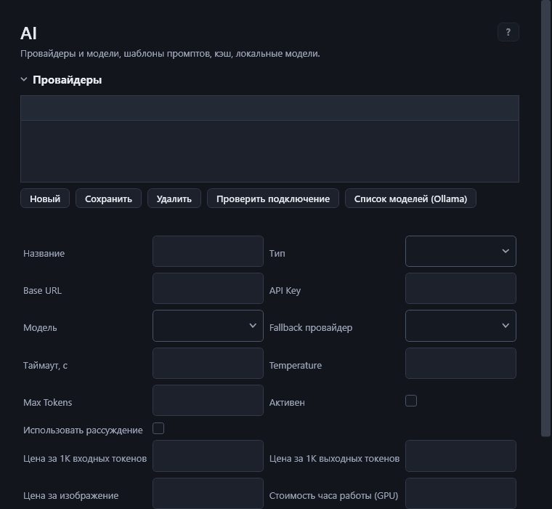
Task: Focus the Base URL input field
Action: click(x=208, y=289)
